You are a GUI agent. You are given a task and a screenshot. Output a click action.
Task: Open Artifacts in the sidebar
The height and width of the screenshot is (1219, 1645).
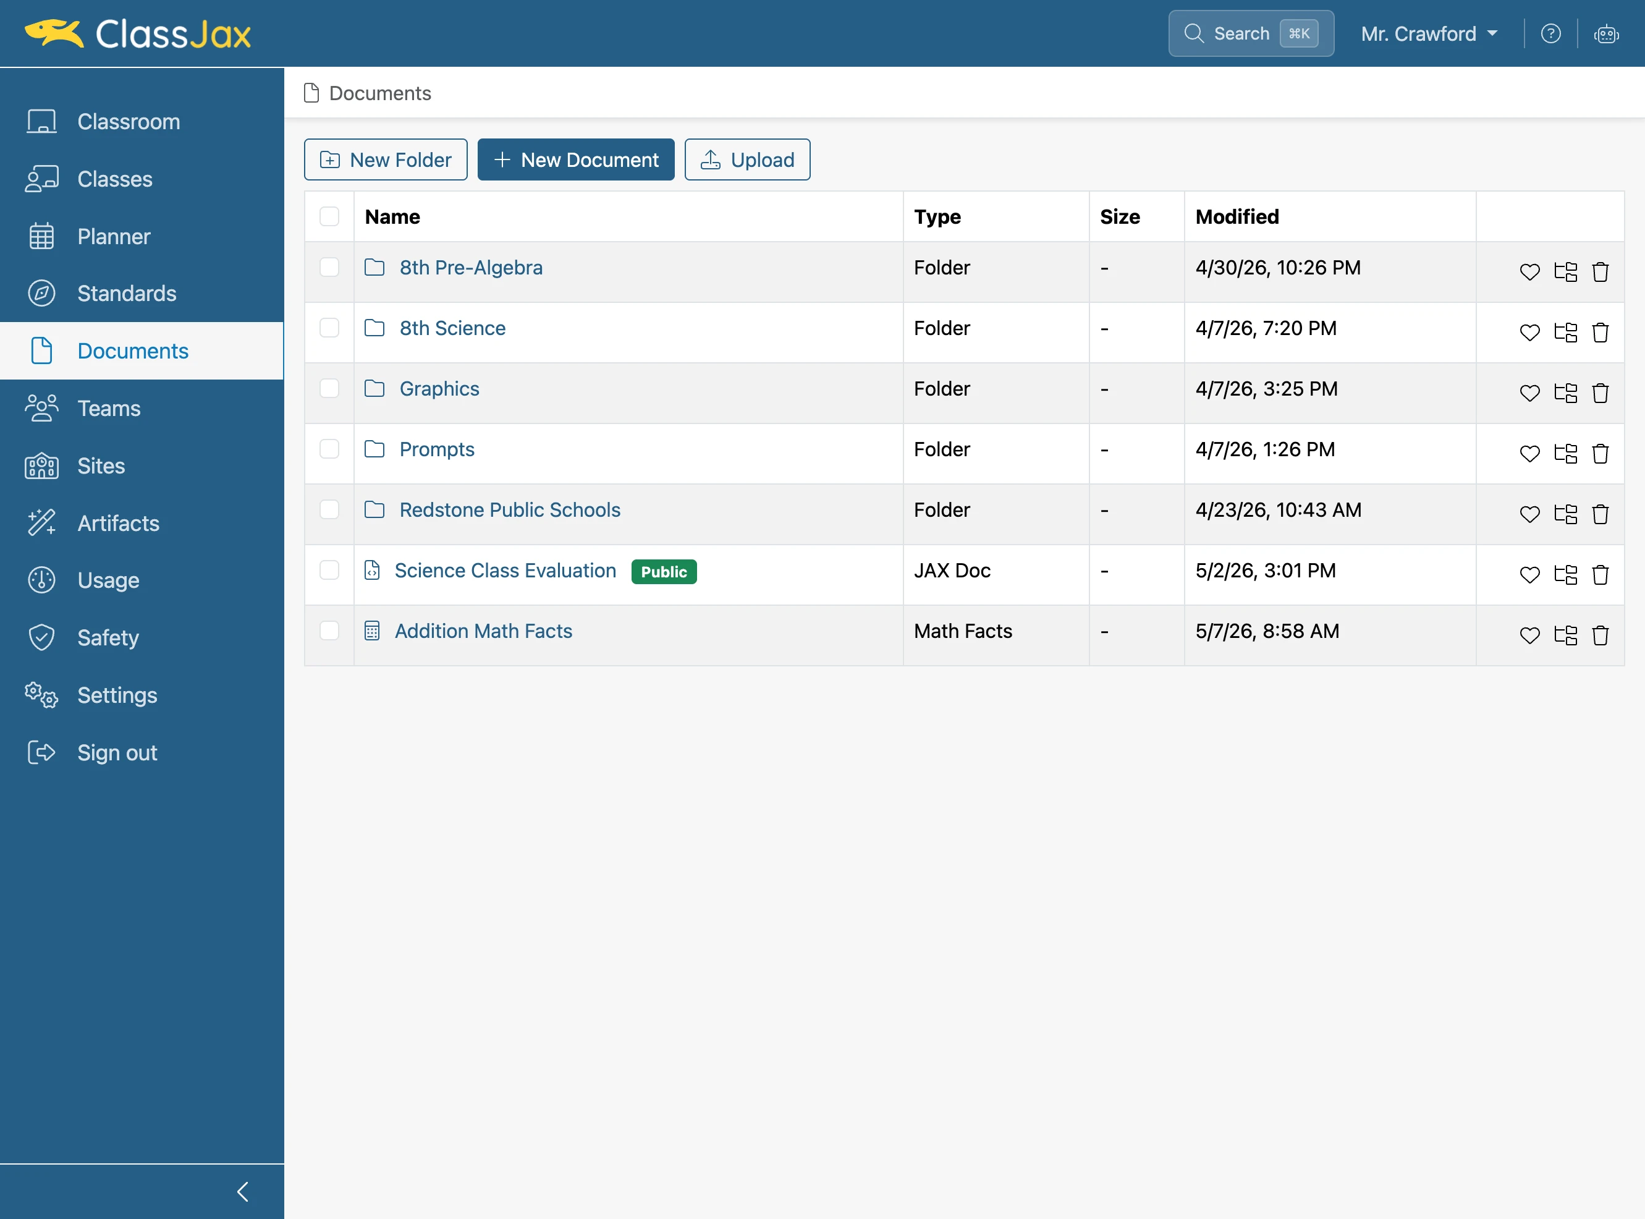click(x=142, y=523)
